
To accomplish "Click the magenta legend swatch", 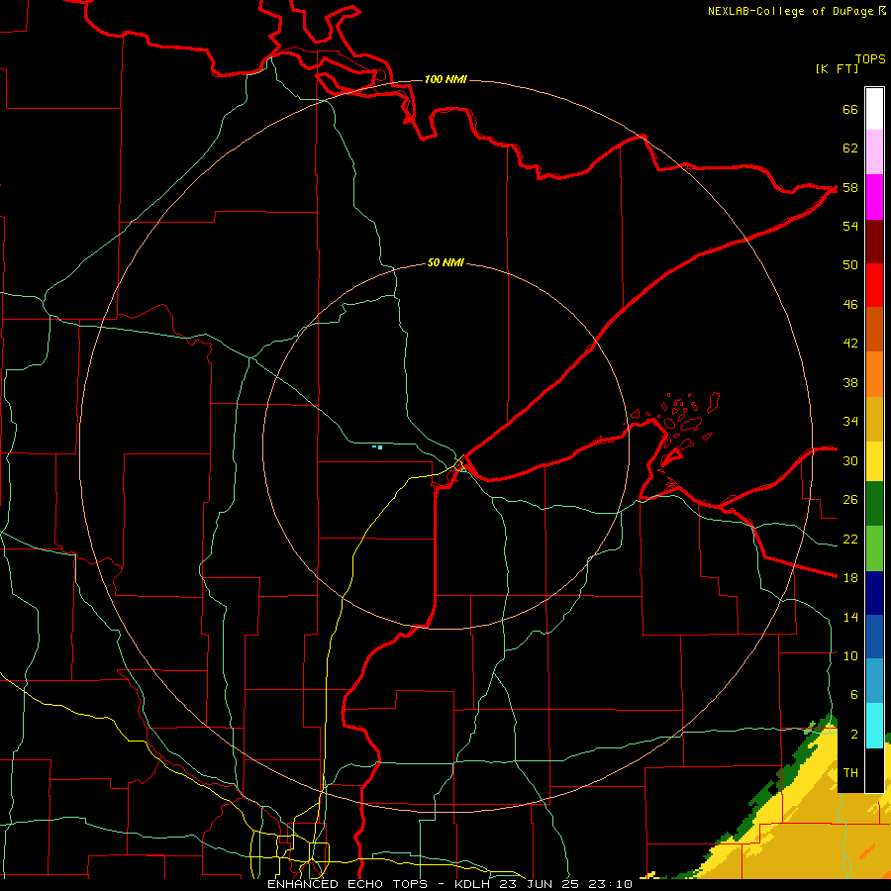I will [874, 197].
